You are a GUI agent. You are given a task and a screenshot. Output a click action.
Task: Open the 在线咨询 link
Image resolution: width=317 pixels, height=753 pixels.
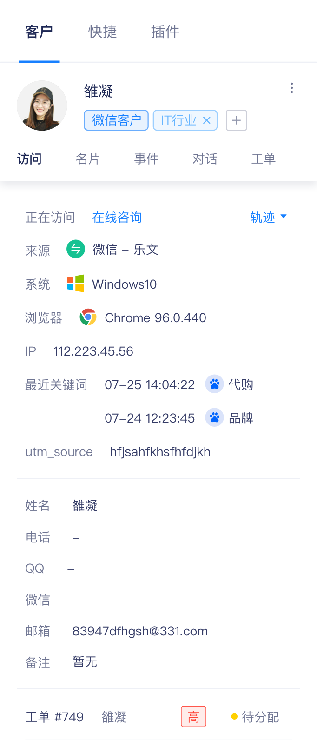(117, 217)
